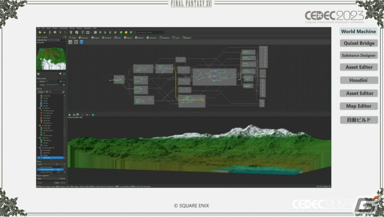Select the highlighted blue row in history list

(x=50, y=170)
